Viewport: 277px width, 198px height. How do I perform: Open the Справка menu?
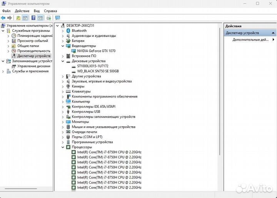coord(50,11)
